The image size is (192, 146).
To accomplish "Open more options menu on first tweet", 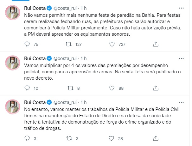I will tap(181, 8).
